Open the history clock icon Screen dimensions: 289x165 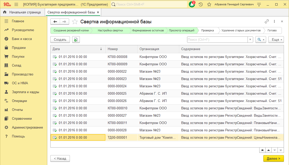point(201,4)
